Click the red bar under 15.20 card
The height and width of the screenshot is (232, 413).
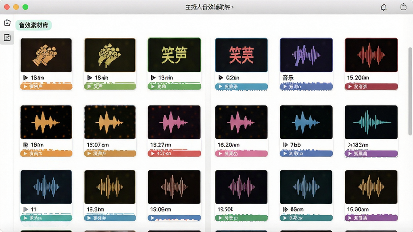pos(371,86)
